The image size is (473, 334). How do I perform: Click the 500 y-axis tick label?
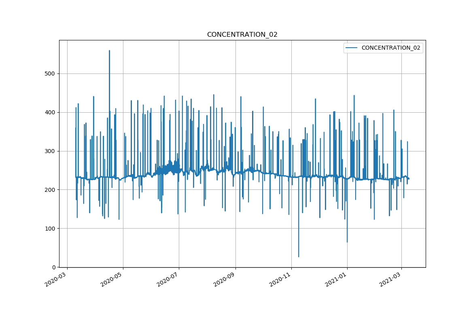[x=51, y=74]
